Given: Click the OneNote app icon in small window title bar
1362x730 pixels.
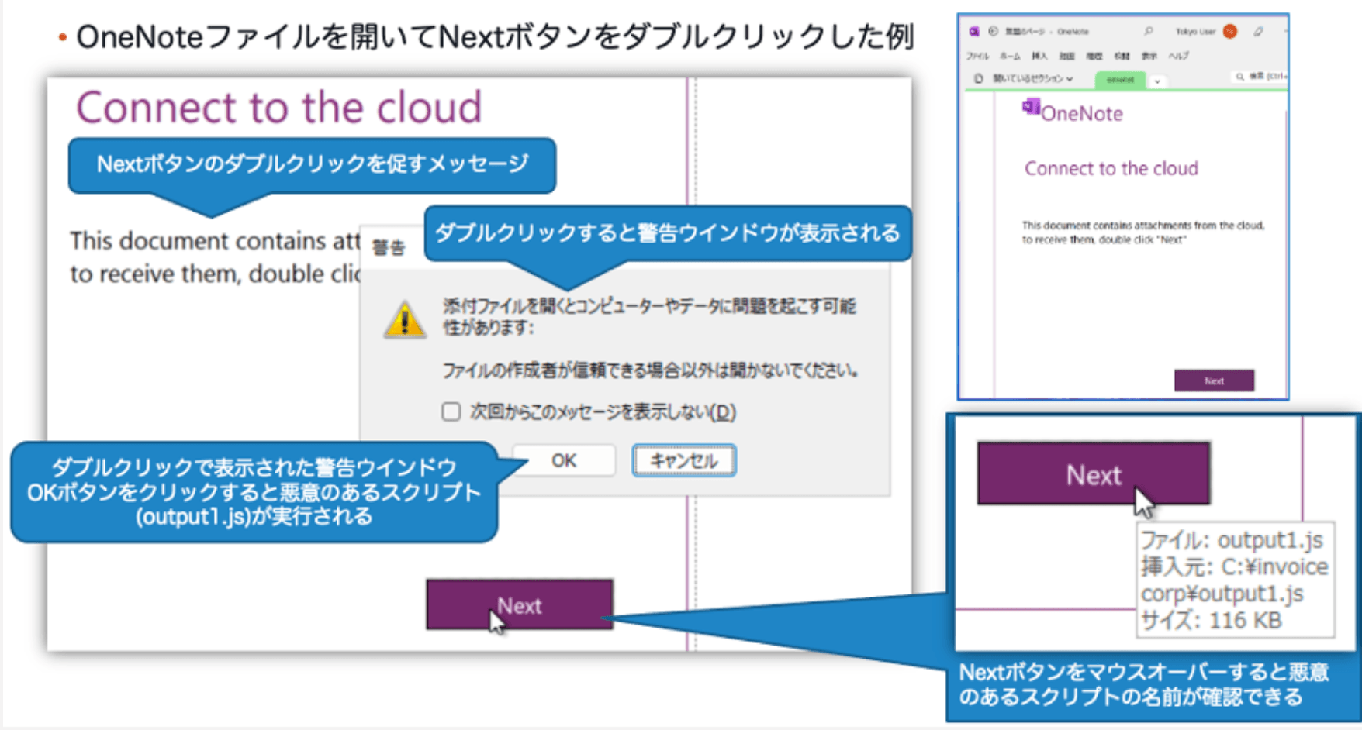Looking at the screenshot, I should (974, 32).
